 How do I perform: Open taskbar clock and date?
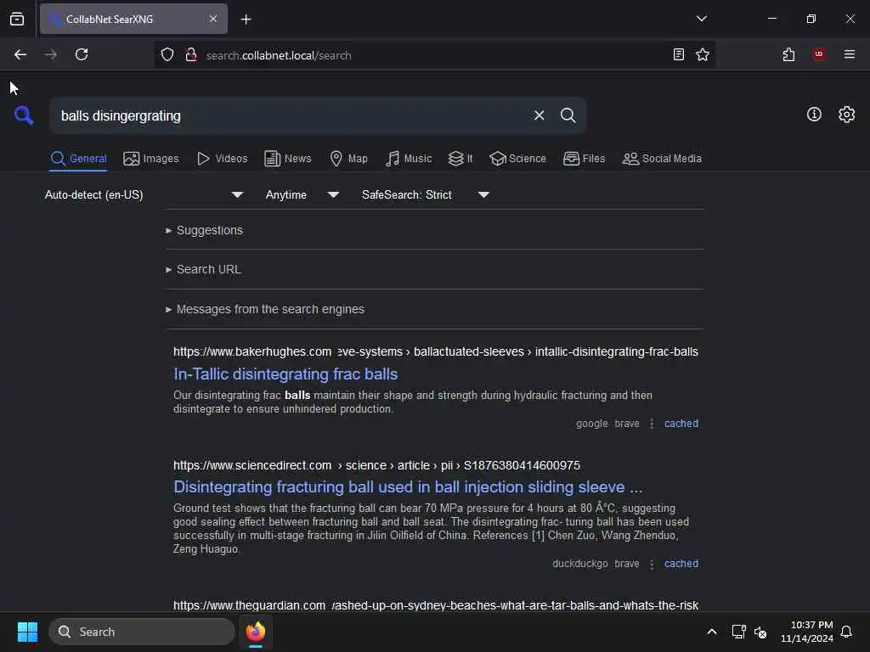click(x=807, y=632)
